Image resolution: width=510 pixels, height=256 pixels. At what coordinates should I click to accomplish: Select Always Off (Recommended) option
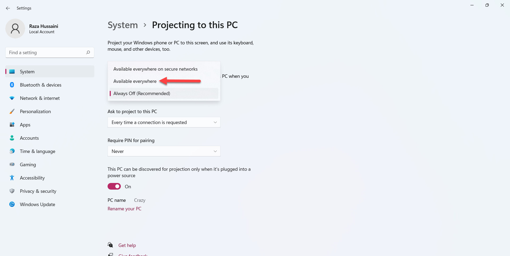142,93
